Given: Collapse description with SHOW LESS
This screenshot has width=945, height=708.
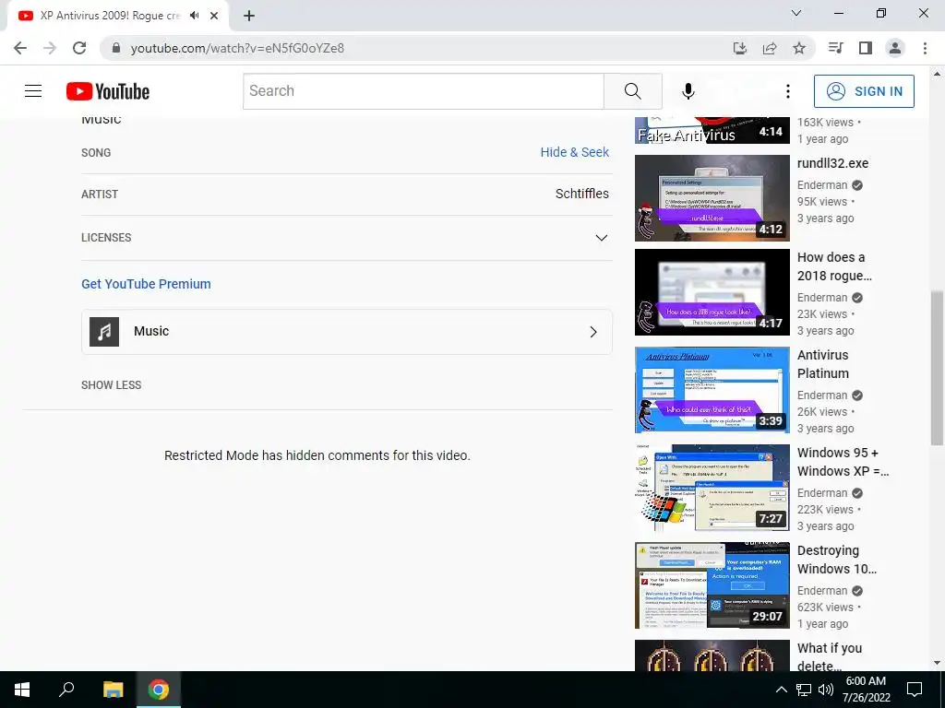Looking at the screenshot, I should (x=112, y=385).
